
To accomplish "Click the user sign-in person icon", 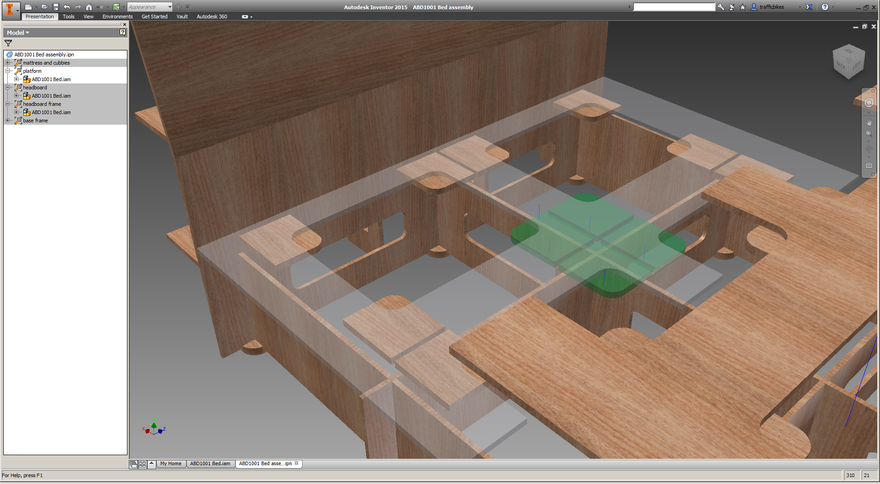I will tap(754, 7).
